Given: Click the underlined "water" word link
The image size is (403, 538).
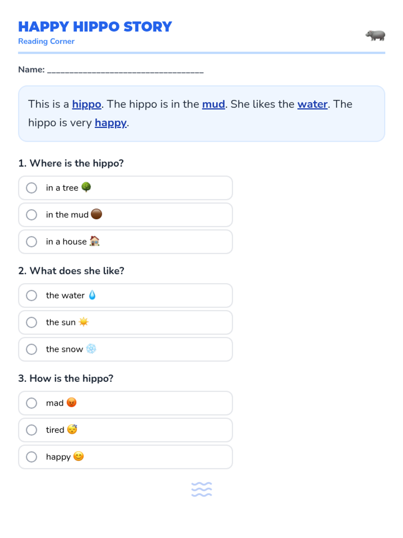Looking at the screenshot, I should tap(312, 104).
